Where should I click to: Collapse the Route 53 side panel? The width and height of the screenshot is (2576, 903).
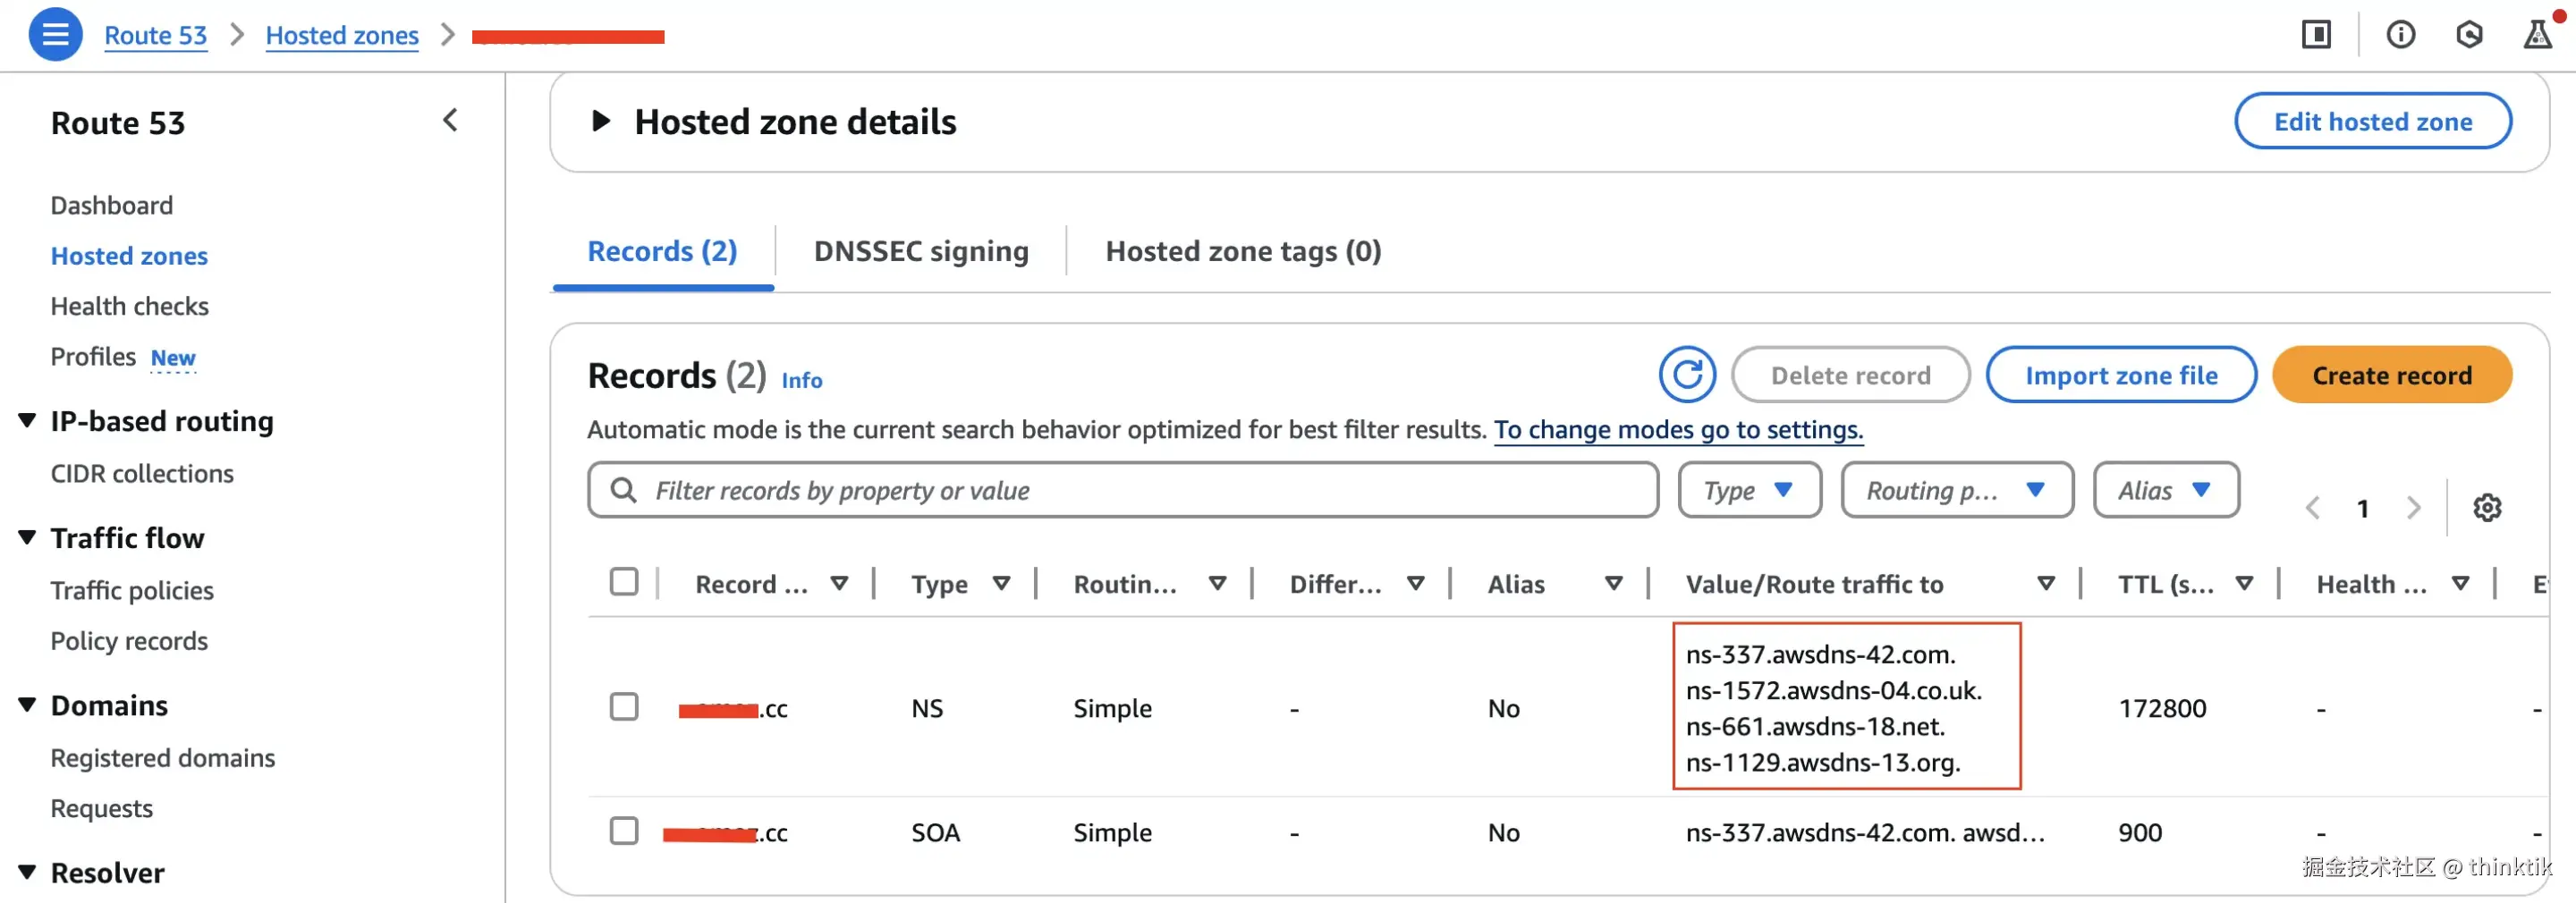[x=450, y=121]
